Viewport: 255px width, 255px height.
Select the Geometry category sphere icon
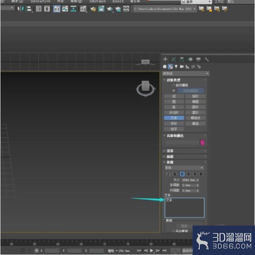(x=165, y=66)
